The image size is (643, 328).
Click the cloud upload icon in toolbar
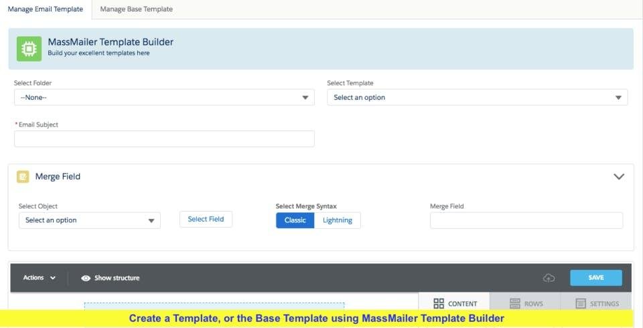pos(549,278)
